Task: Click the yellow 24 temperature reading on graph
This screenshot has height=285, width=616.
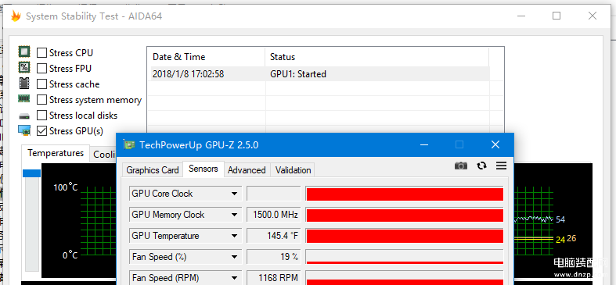Action: pyautogui.click(x=560, y=239)
